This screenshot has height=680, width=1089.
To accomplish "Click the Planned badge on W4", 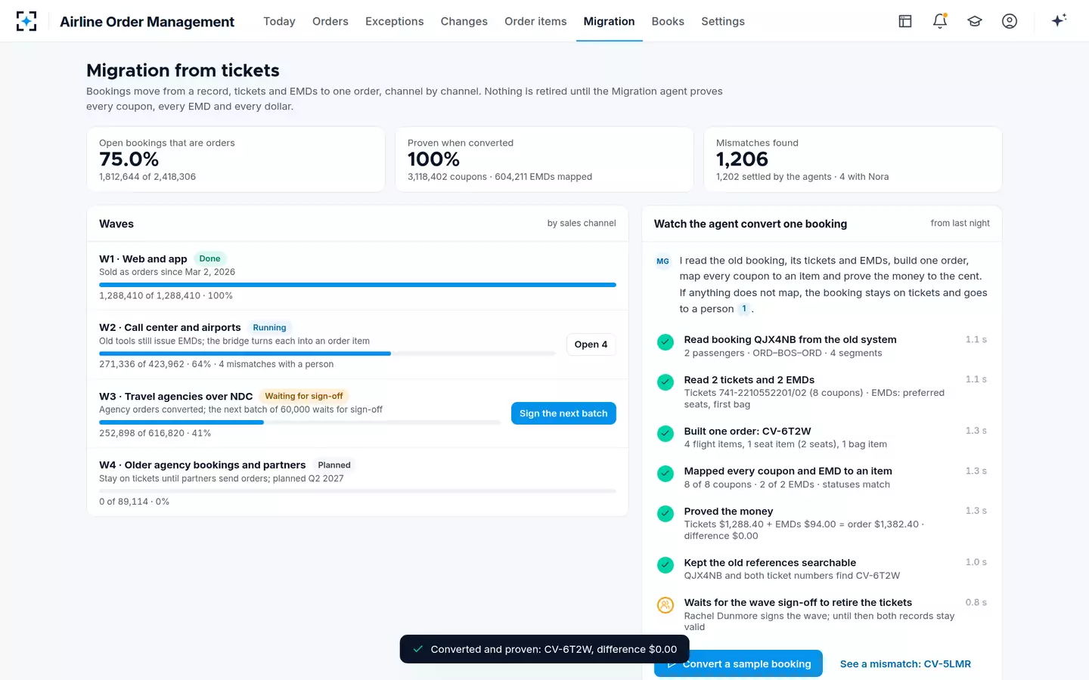I will 334,465.
